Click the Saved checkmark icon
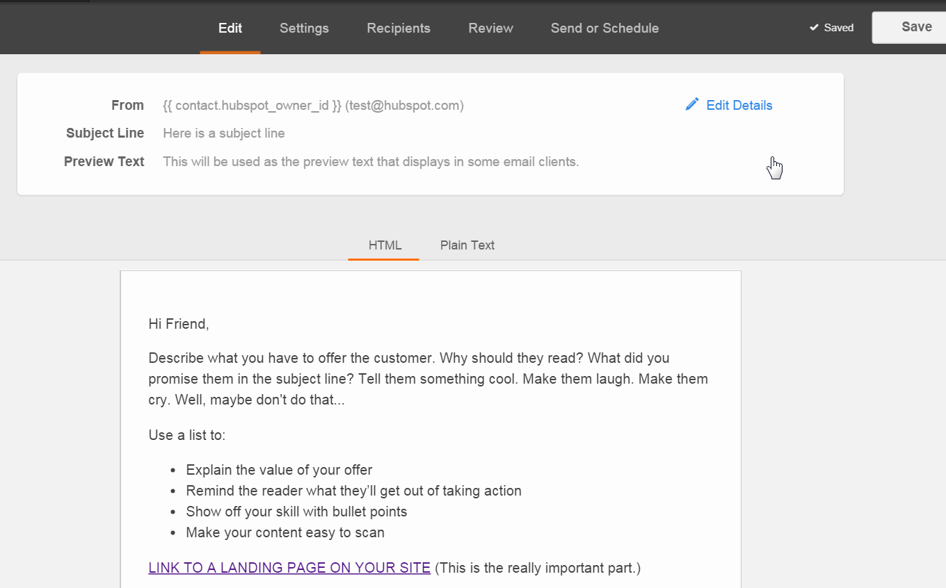This screenshot has width=946, height=588. click(814, 28)
